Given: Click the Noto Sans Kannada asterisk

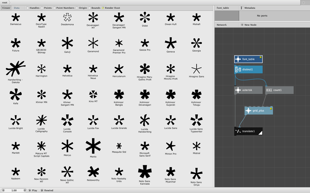Looking at the screenshot, I should click(145, 172).
